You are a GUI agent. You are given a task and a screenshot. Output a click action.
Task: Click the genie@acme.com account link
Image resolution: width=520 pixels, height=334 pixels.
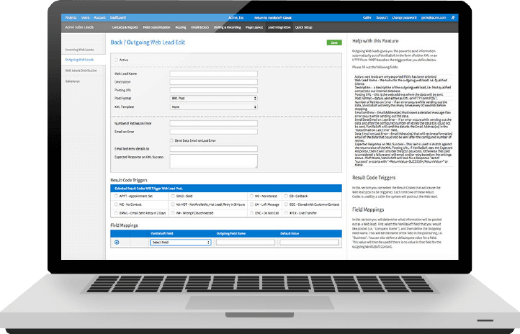[434, 17]
